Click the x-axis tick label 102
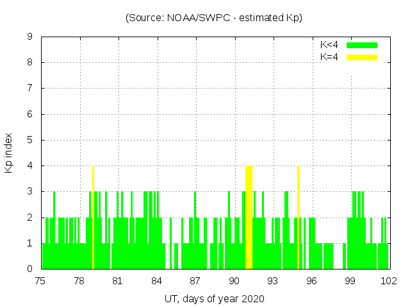This screenshot has height=308, width=410. coord(388,281)
